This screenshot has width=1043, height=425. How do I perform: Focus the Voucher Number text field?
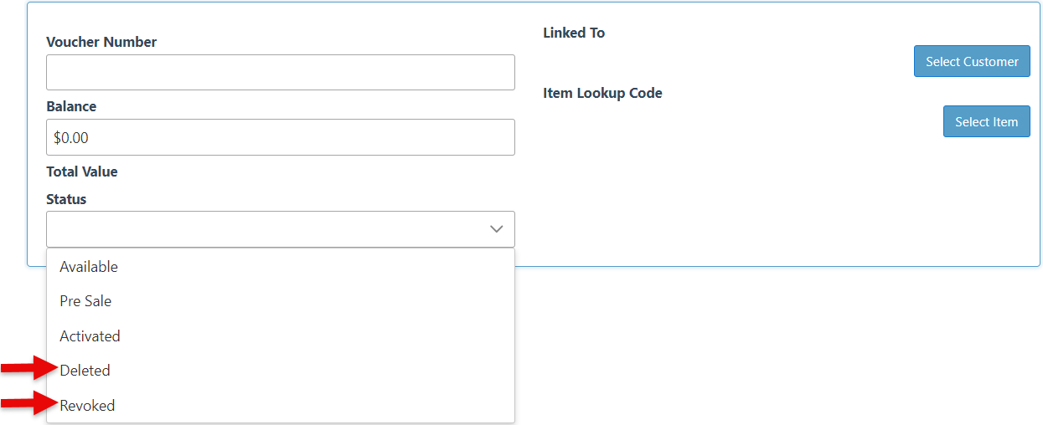(280, 73)
